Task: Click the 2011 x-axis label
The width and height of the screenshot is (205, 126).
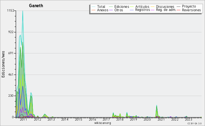Action: click(x=23, y=120)
